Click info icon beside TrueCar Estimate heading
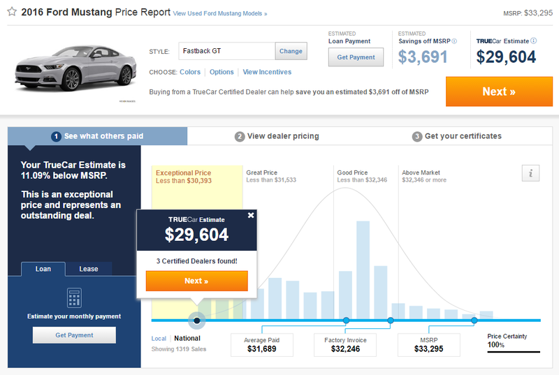The height and width of the screenshot is (375, 559). pyautogui.click(x=533, y=41)
